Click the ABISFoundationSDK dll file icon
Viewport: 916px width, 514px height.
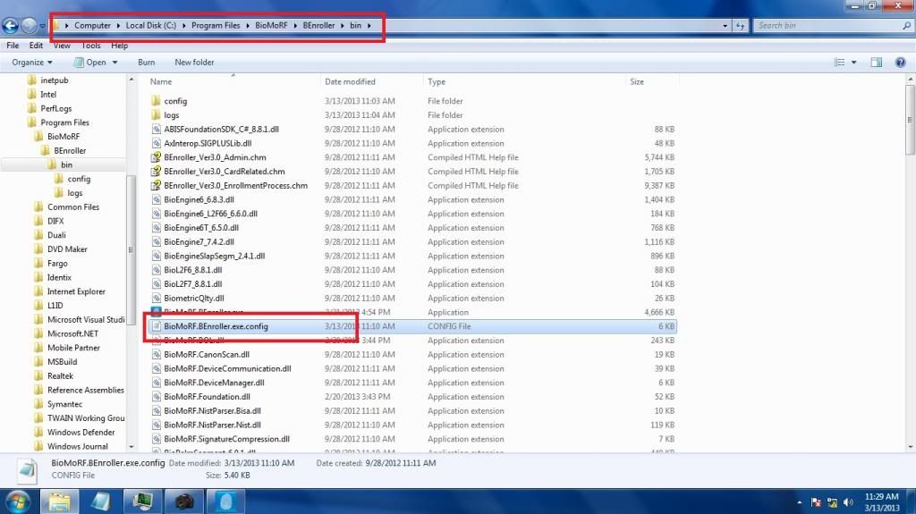click(156, 129)
